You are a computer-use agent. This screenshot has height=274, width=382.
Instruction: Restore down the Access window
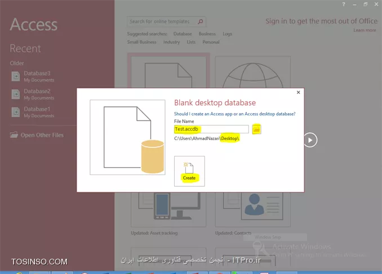366,4
